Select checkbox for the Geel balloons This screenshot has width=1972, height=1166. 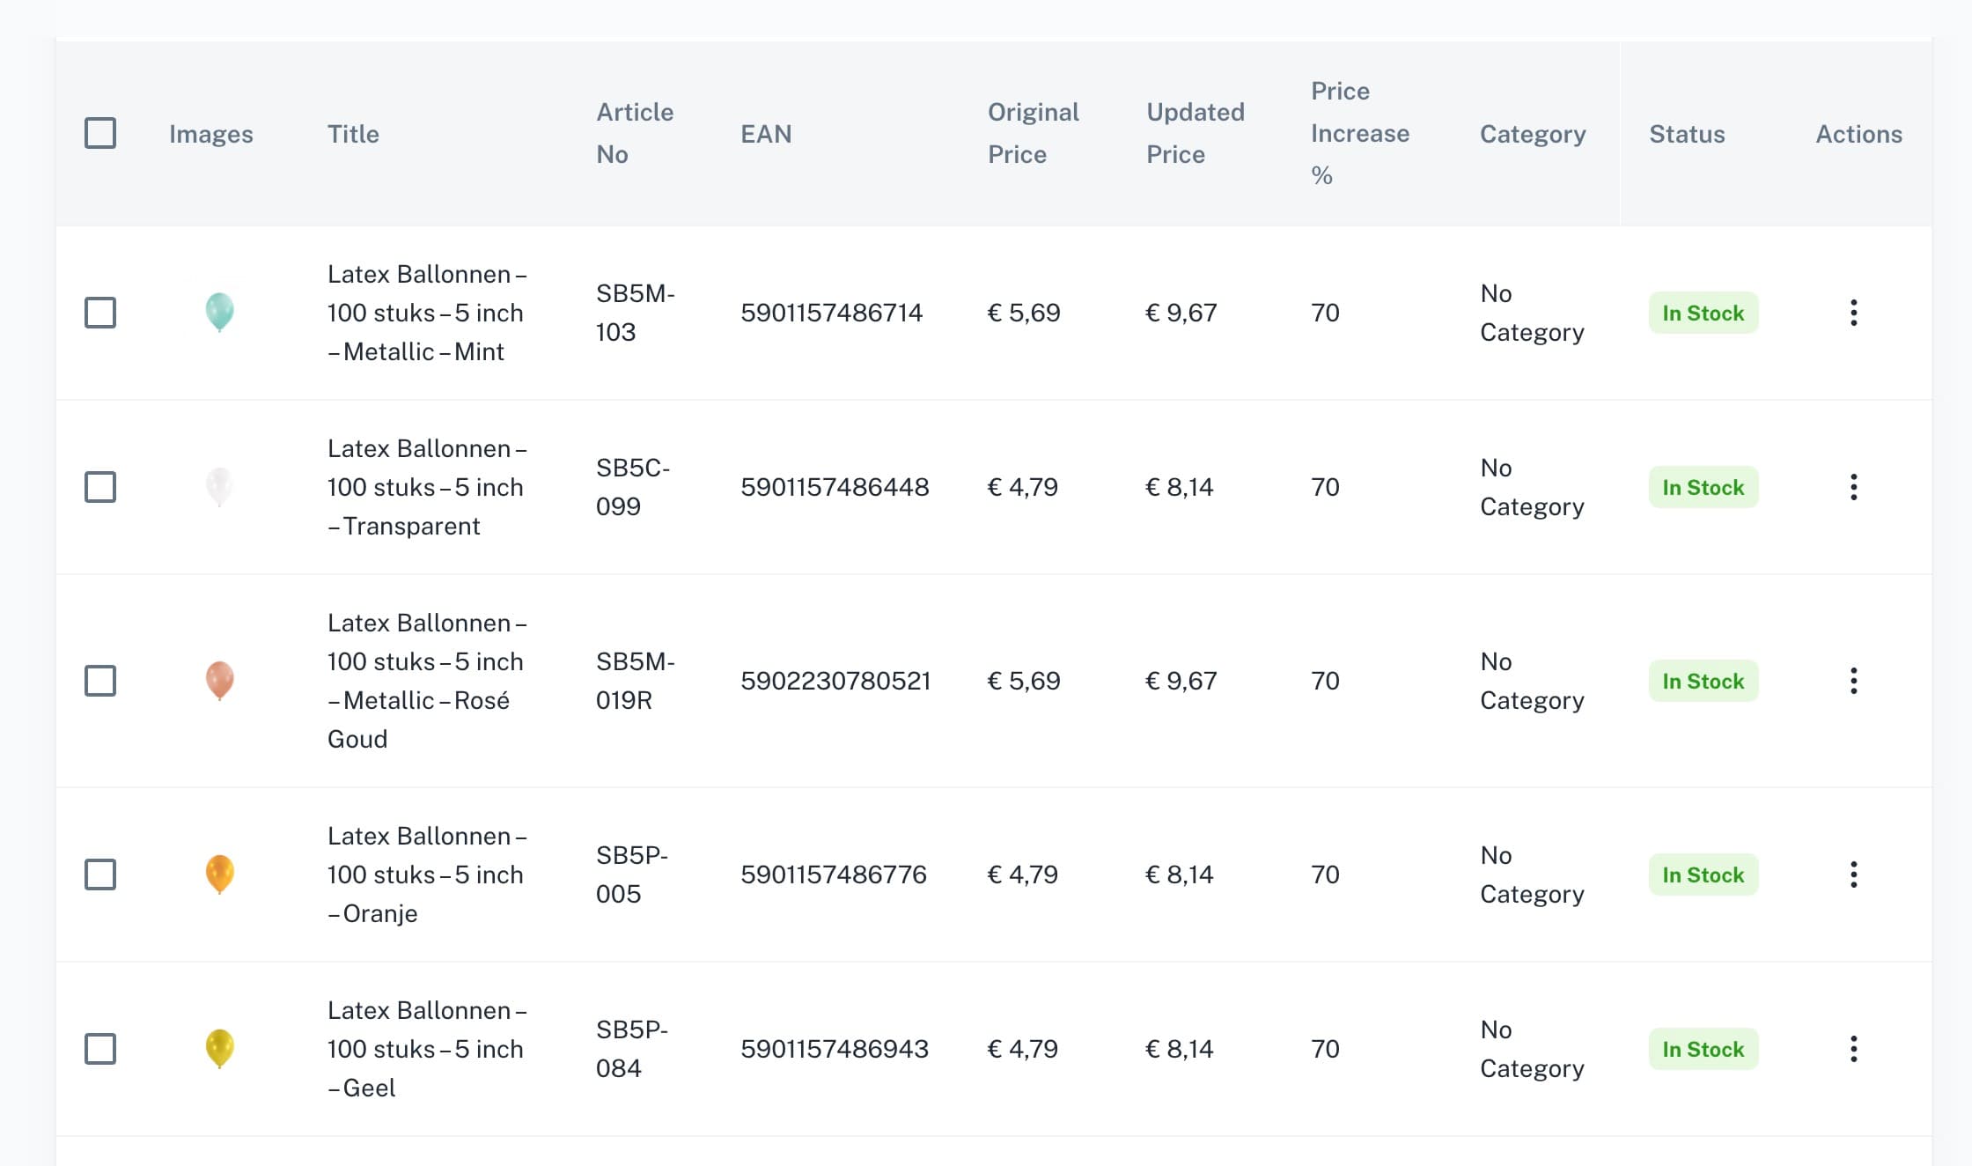coord(100,1049)
